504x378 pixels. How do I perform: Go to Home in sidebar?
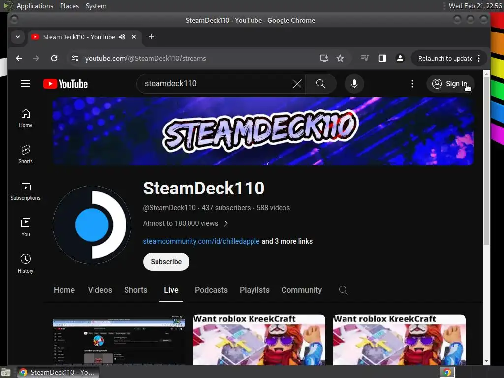[26, 118]
